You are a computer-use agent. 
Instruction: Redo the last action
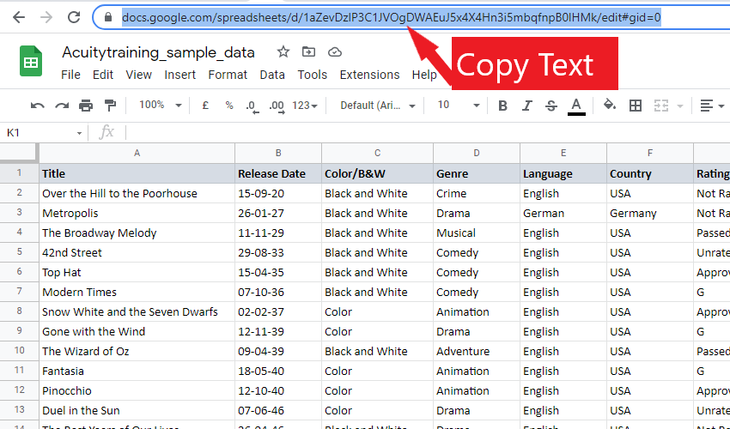pos(62,106)
